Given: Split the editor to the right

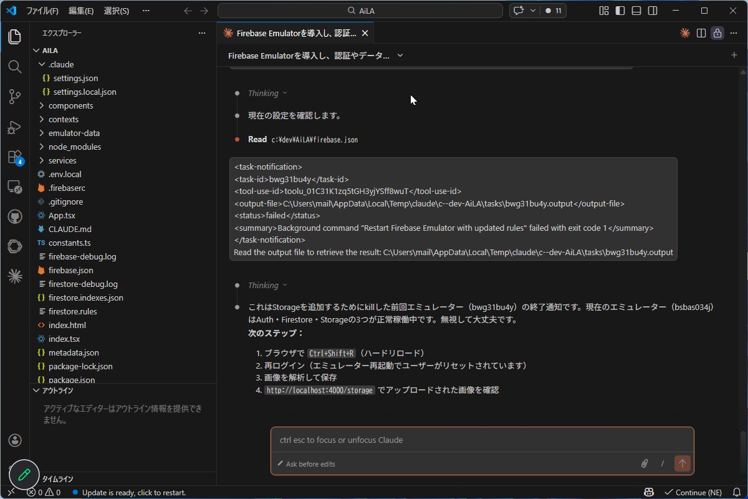Looking at the screenshot, I should pyautogui.click(x=701, y=33).
